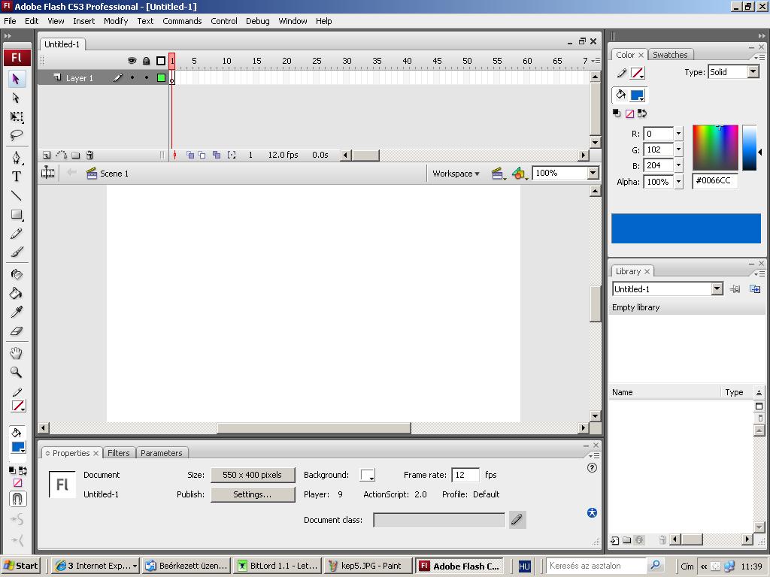This screenshot has height=577, width=770.
Task: Select the Brush tool
Action: [17, 252]
